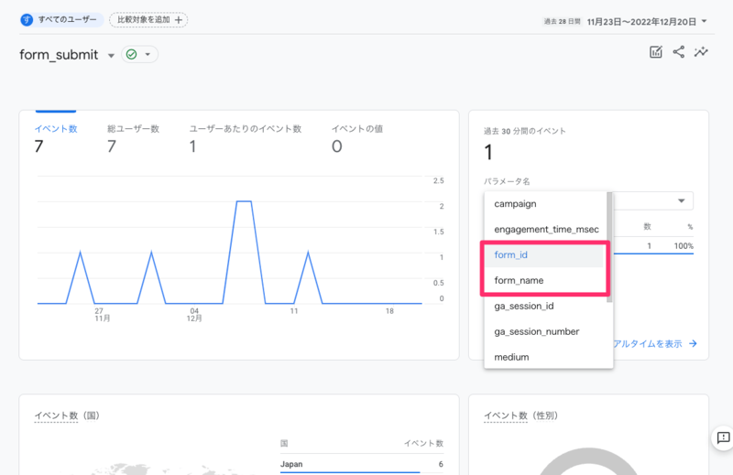
Task: Click the すべてのユーザー segment chip
Action: (61, 19)
